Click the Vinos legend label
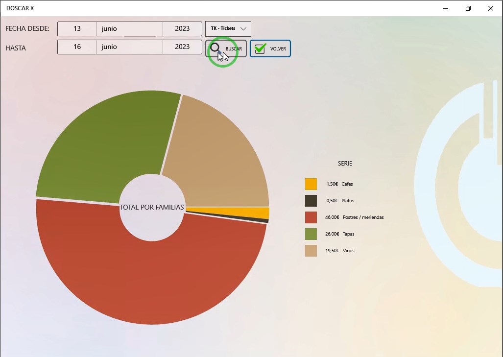The height and width of the screenshot is (357, 503). click(x=348, y=251)
